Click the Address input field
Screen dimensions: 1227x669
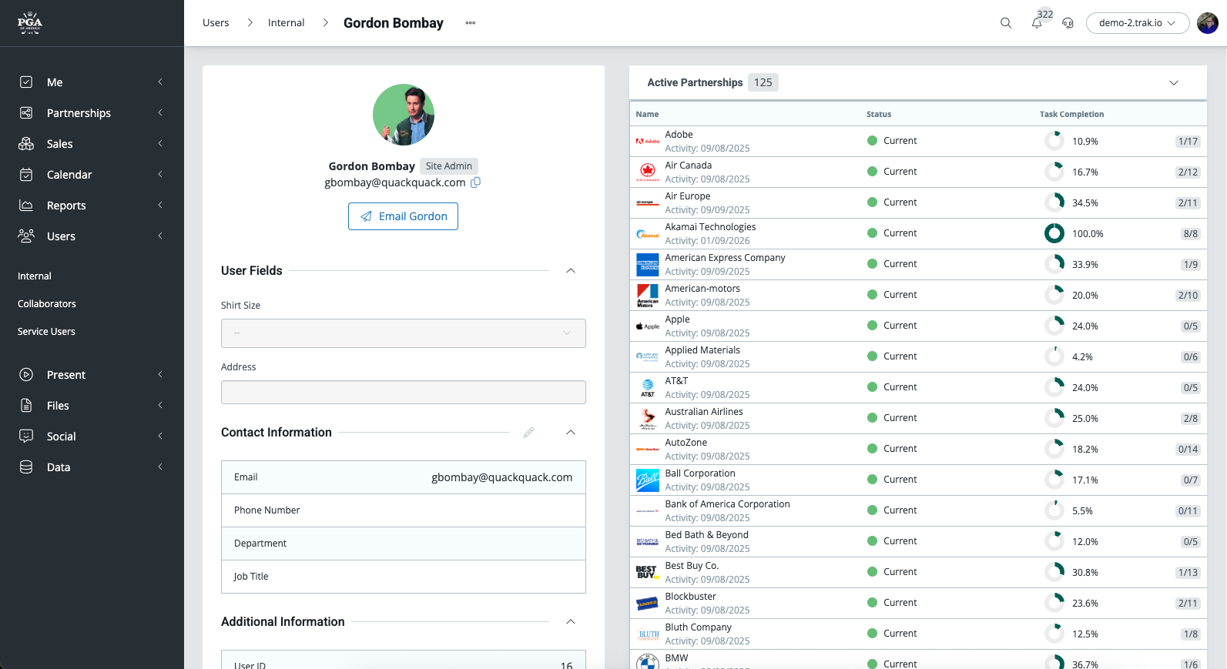tap(404, 393)
